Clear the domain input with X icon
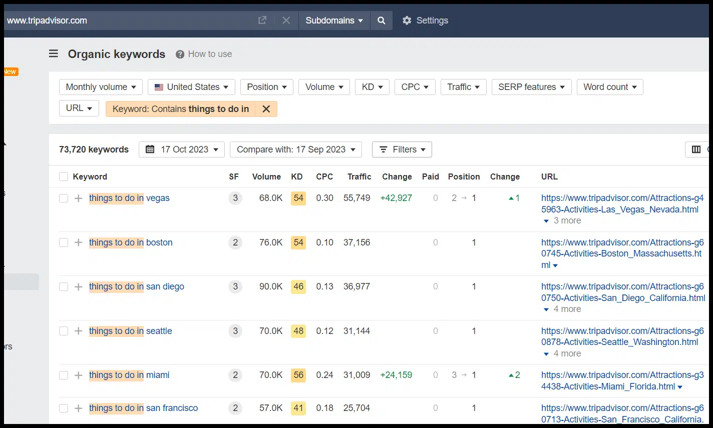The image size is (713, 428). [x=286, y=20]
